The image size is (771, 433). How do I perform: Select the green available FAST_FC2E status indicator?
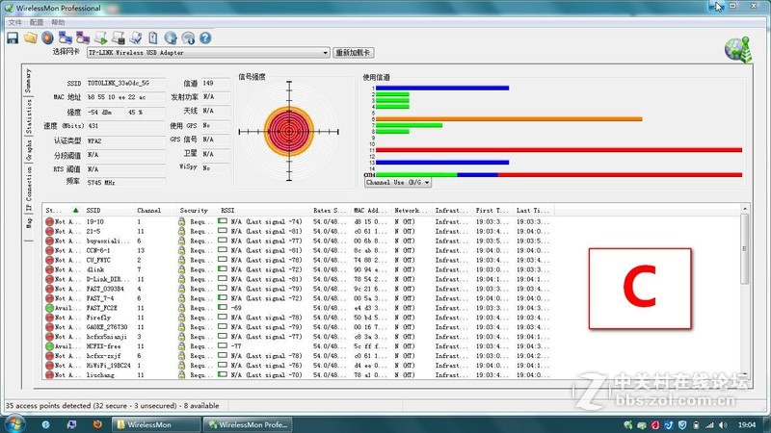(50, 307)
